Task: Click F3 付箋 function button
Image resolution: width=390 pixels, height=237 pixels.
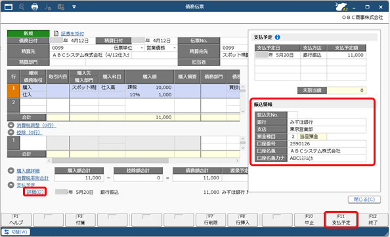Action: click(x=80, y=220)
